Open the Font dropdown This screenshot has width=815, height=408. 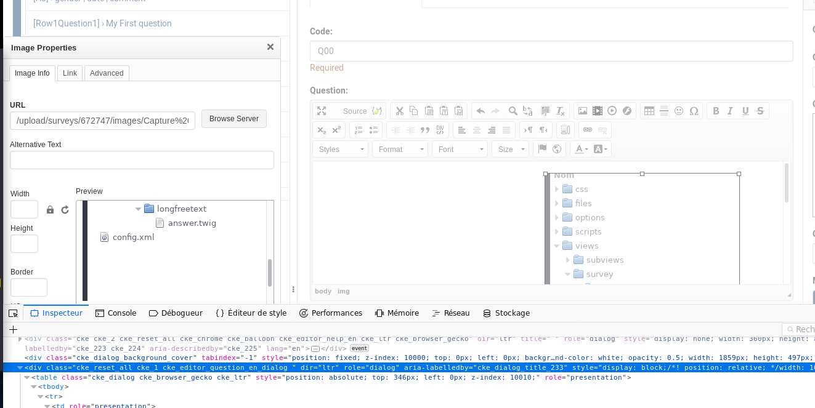tap(459, 149)
